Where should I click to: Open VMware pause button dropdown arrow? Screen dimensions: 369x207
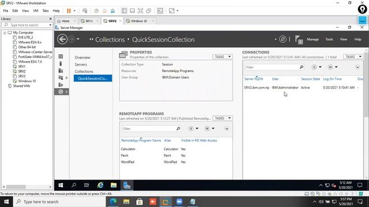click(74, 11)
